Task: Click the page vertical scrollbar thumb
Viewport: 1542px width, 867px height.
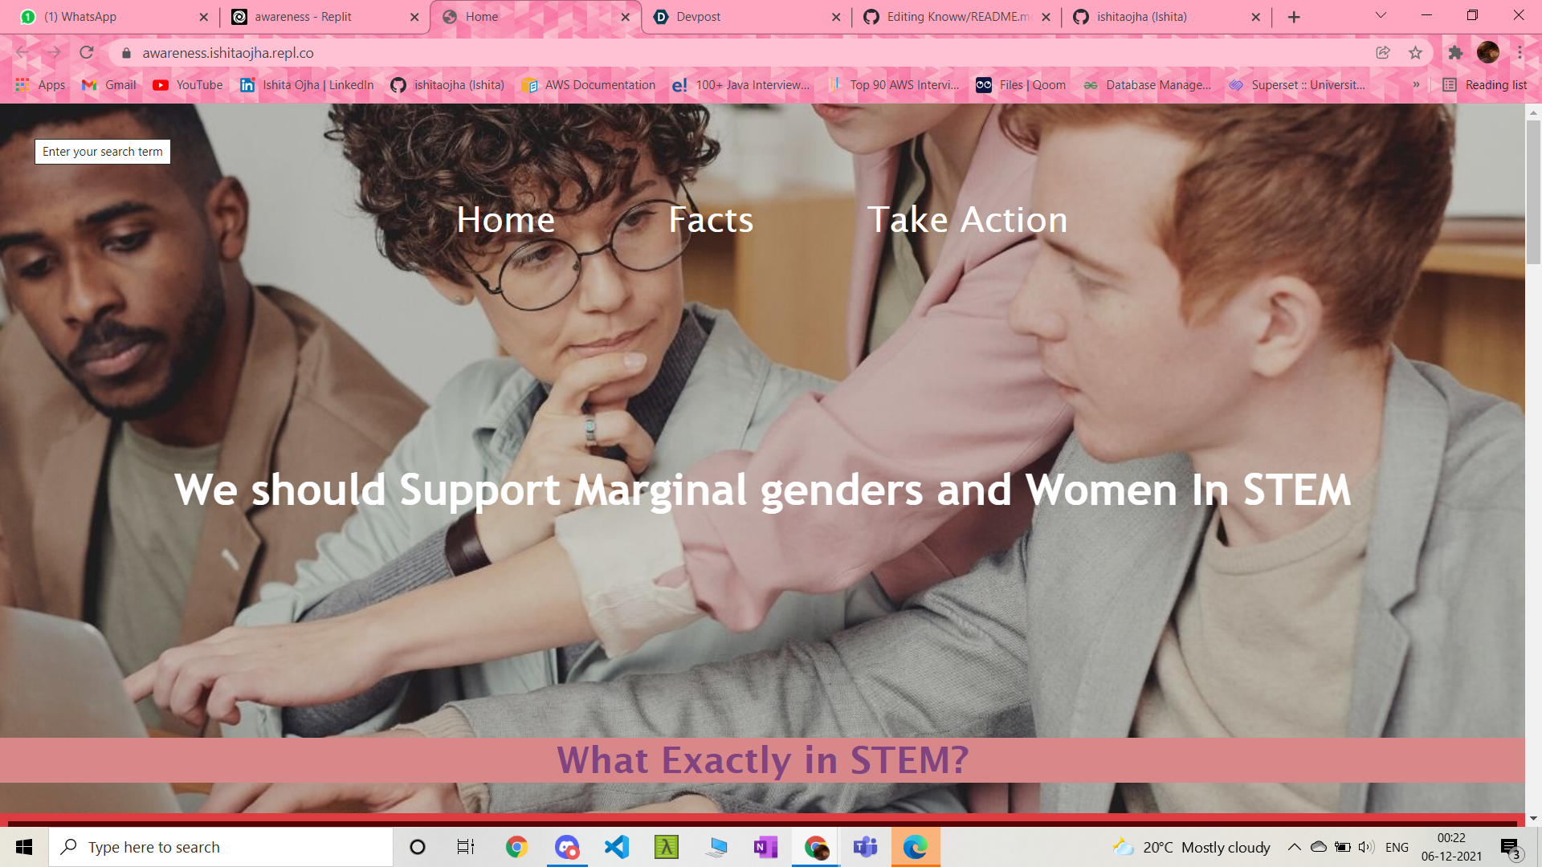Action: pos(1533,193)
